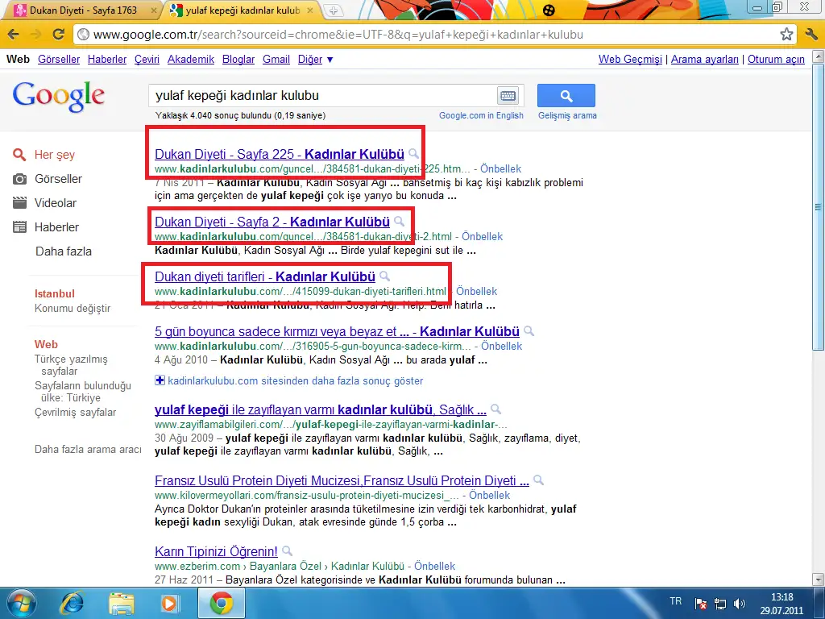The image size is (825, 619).
Task: Switch to Google.com in English
Action: (482, 116)
